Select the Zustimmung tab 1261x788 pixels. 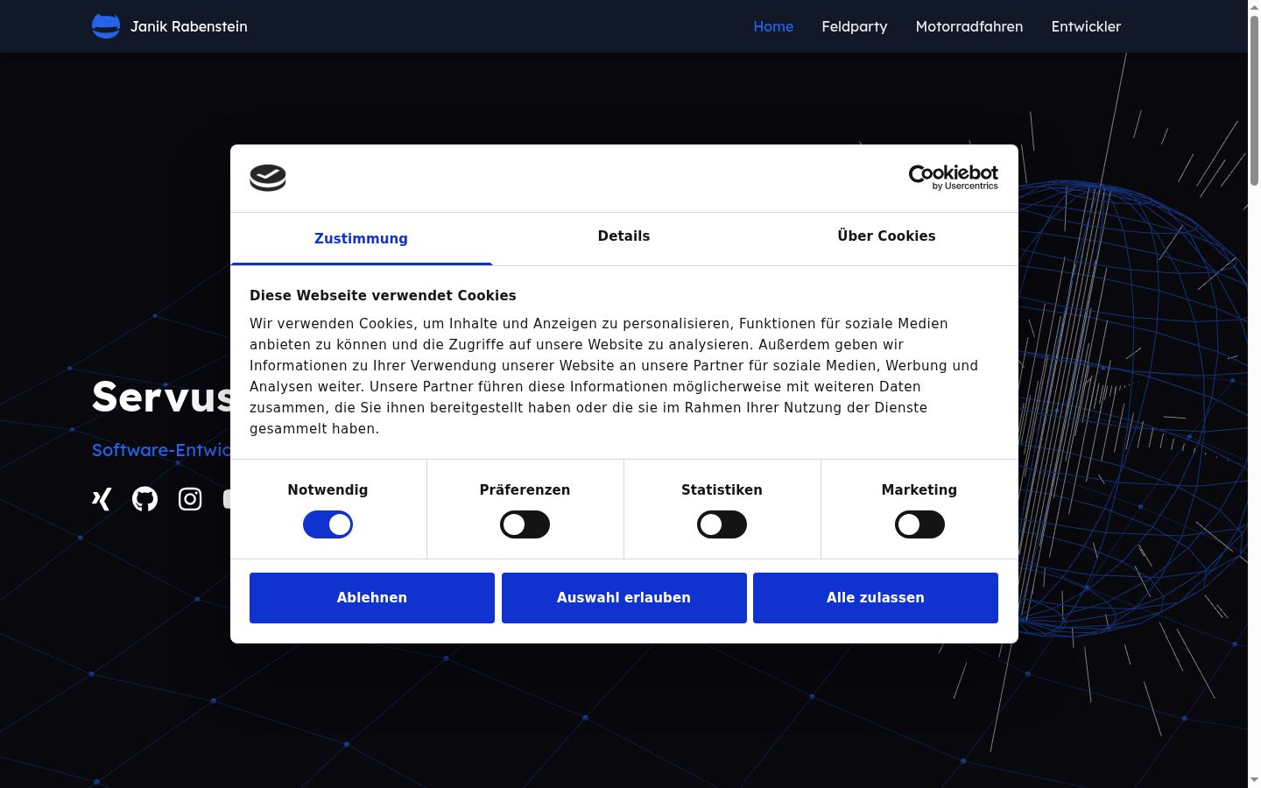[x=361, y=238]
